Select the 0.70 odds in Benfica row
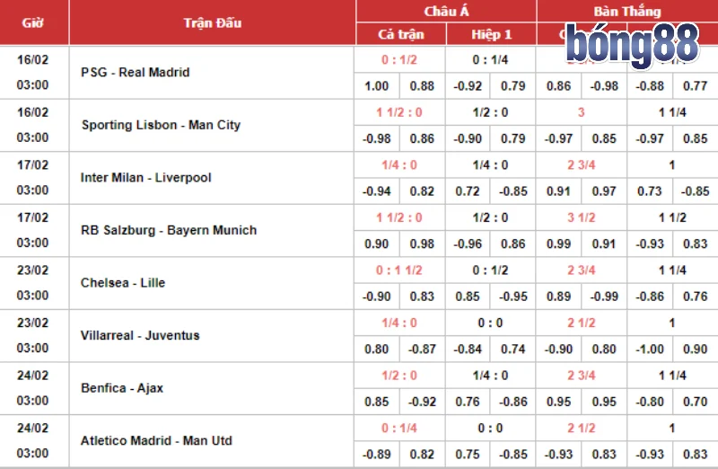This screenshot has height=469, width=718. pos(695,401)
